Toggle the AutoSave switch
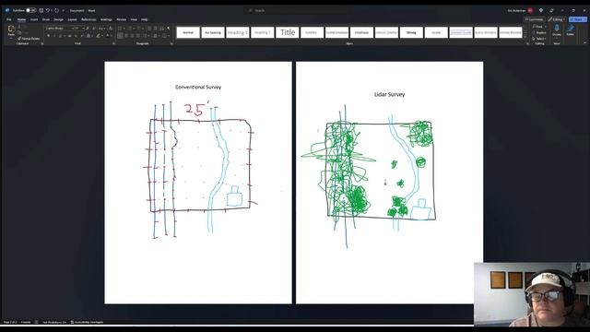Screen dimensions: 590x332 [x=30, y=10]
